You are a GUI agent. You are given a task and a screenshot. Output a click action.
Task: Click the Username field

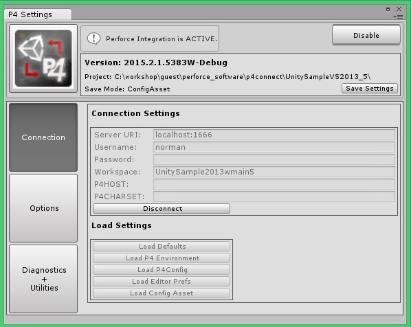tap(274, 147)
